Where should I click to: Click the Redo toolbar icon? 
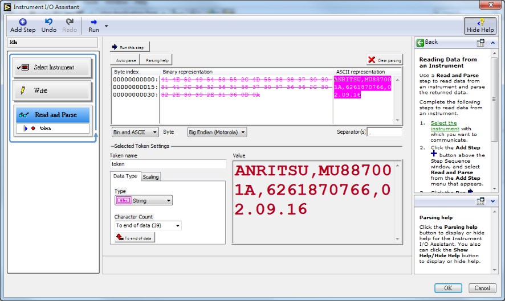[x=70, y=22]
